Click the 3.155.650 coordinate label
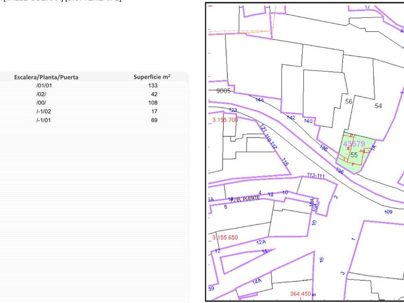 point(225,238)
